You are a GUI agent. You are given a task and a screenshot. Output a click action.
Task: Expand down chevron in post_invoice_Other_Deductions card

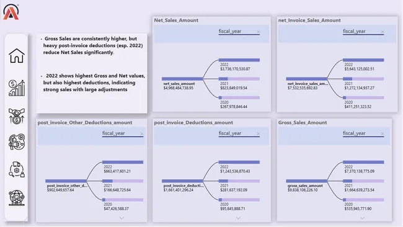click(122, 218)
